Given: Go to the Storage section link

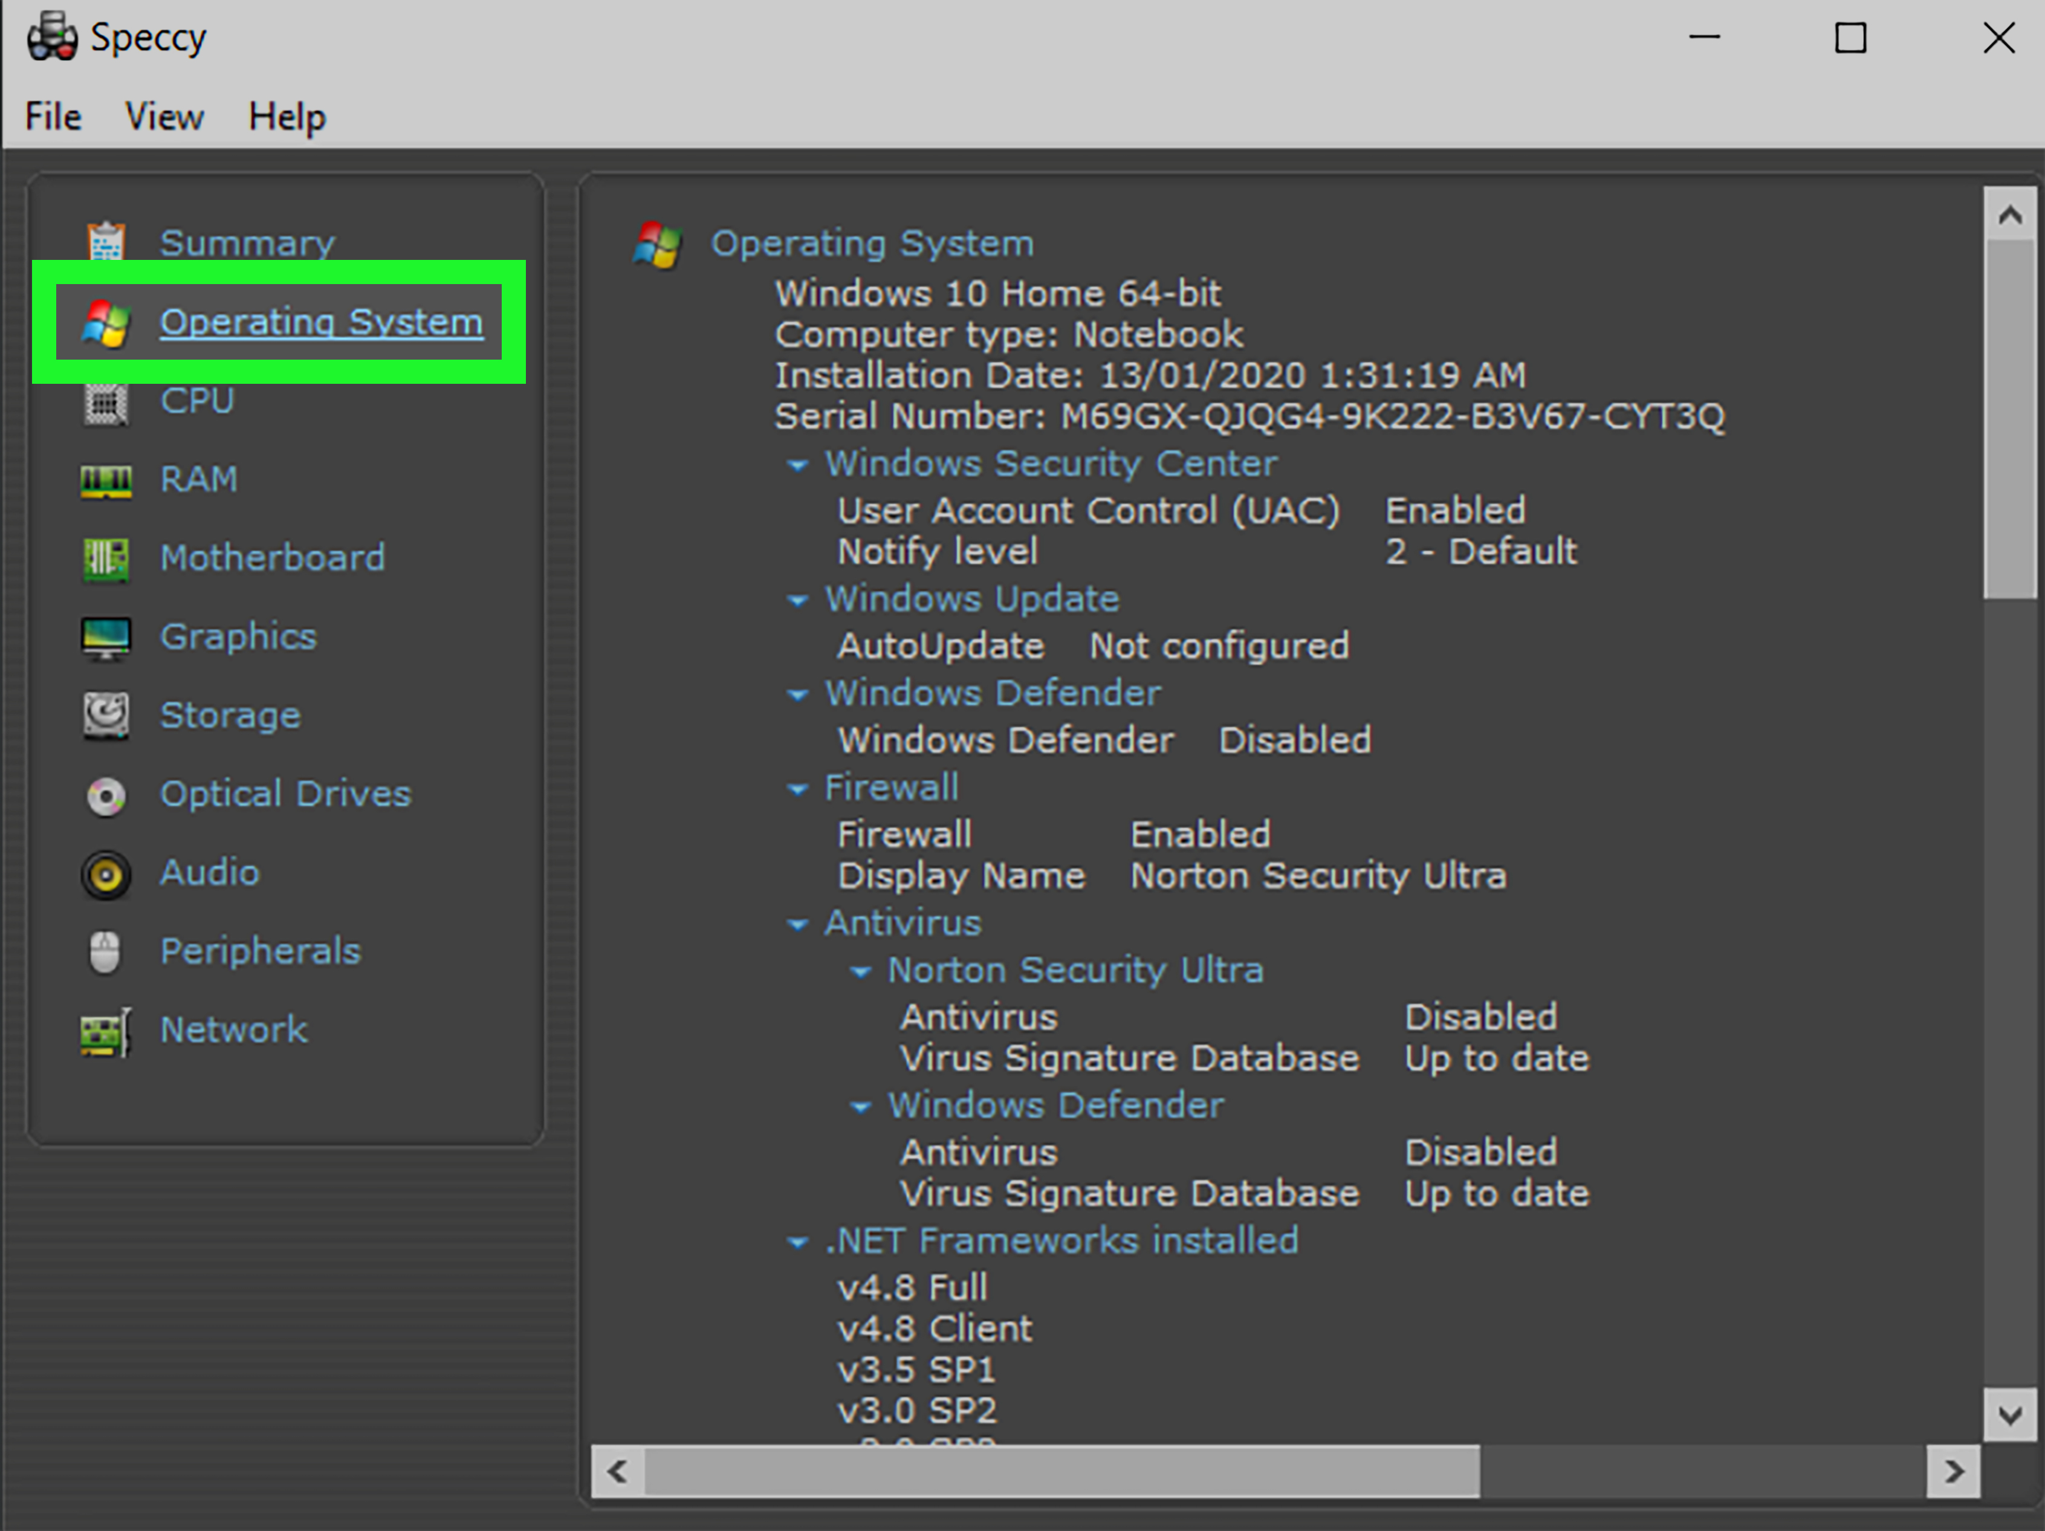Looking at the screenshot, I should pyautogui.click(x=231, y=716).
